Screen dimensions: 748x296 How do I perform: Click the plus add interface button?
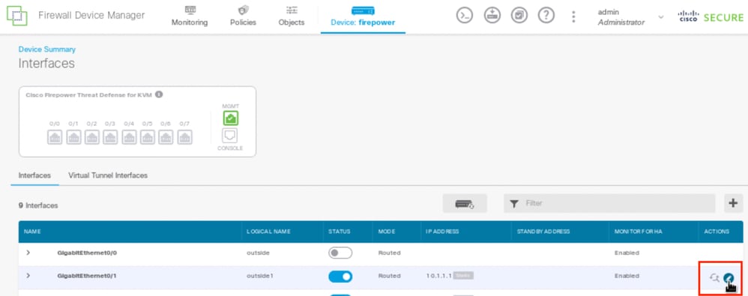(x=733, y=203)
